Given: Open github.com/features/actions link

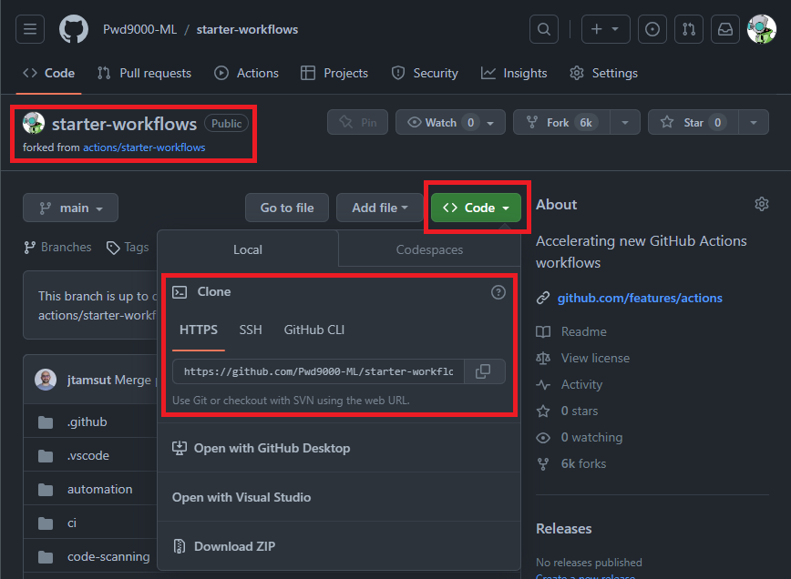Looking at the screenshot, I should (x=640, y=298).
